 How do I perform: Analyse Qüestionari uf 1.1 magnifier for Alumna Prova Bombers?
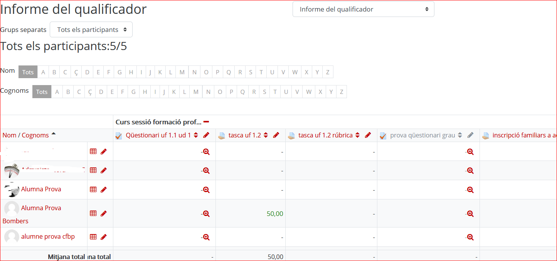click(206, 214)
